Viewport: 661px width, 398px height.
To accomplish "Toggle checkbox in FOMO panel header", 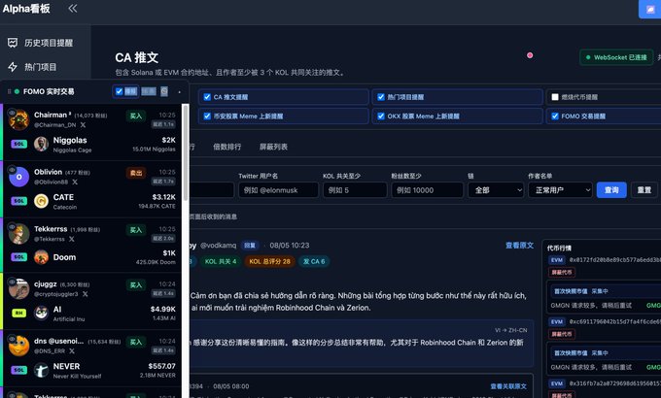I will pos(120,91).
